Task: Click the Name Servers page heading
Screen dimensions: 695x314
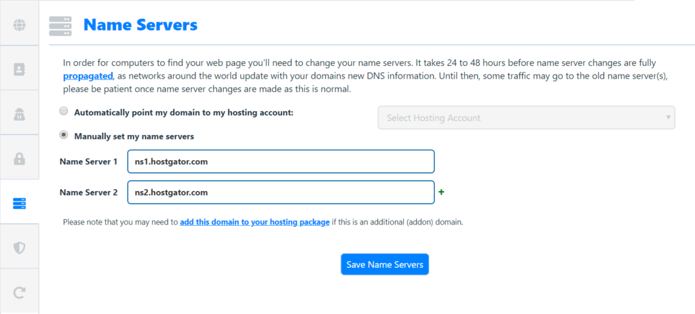Action: 140,25
